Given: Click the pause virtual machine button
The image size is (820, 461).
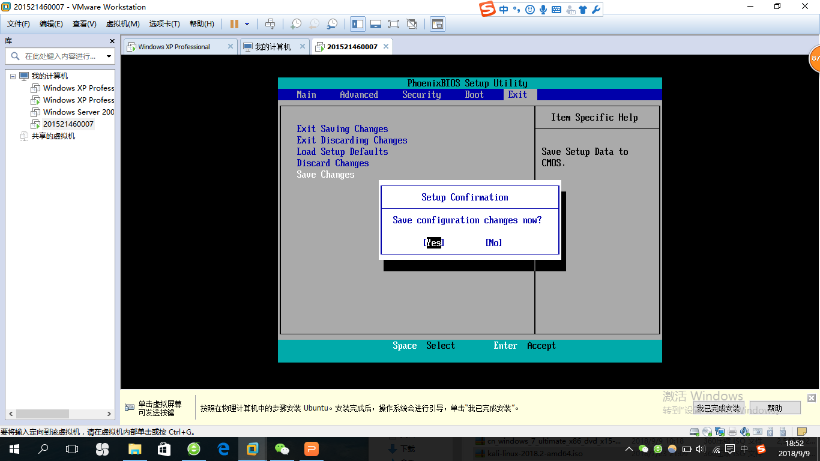Looking at the screenshot, I should (234, 24).
